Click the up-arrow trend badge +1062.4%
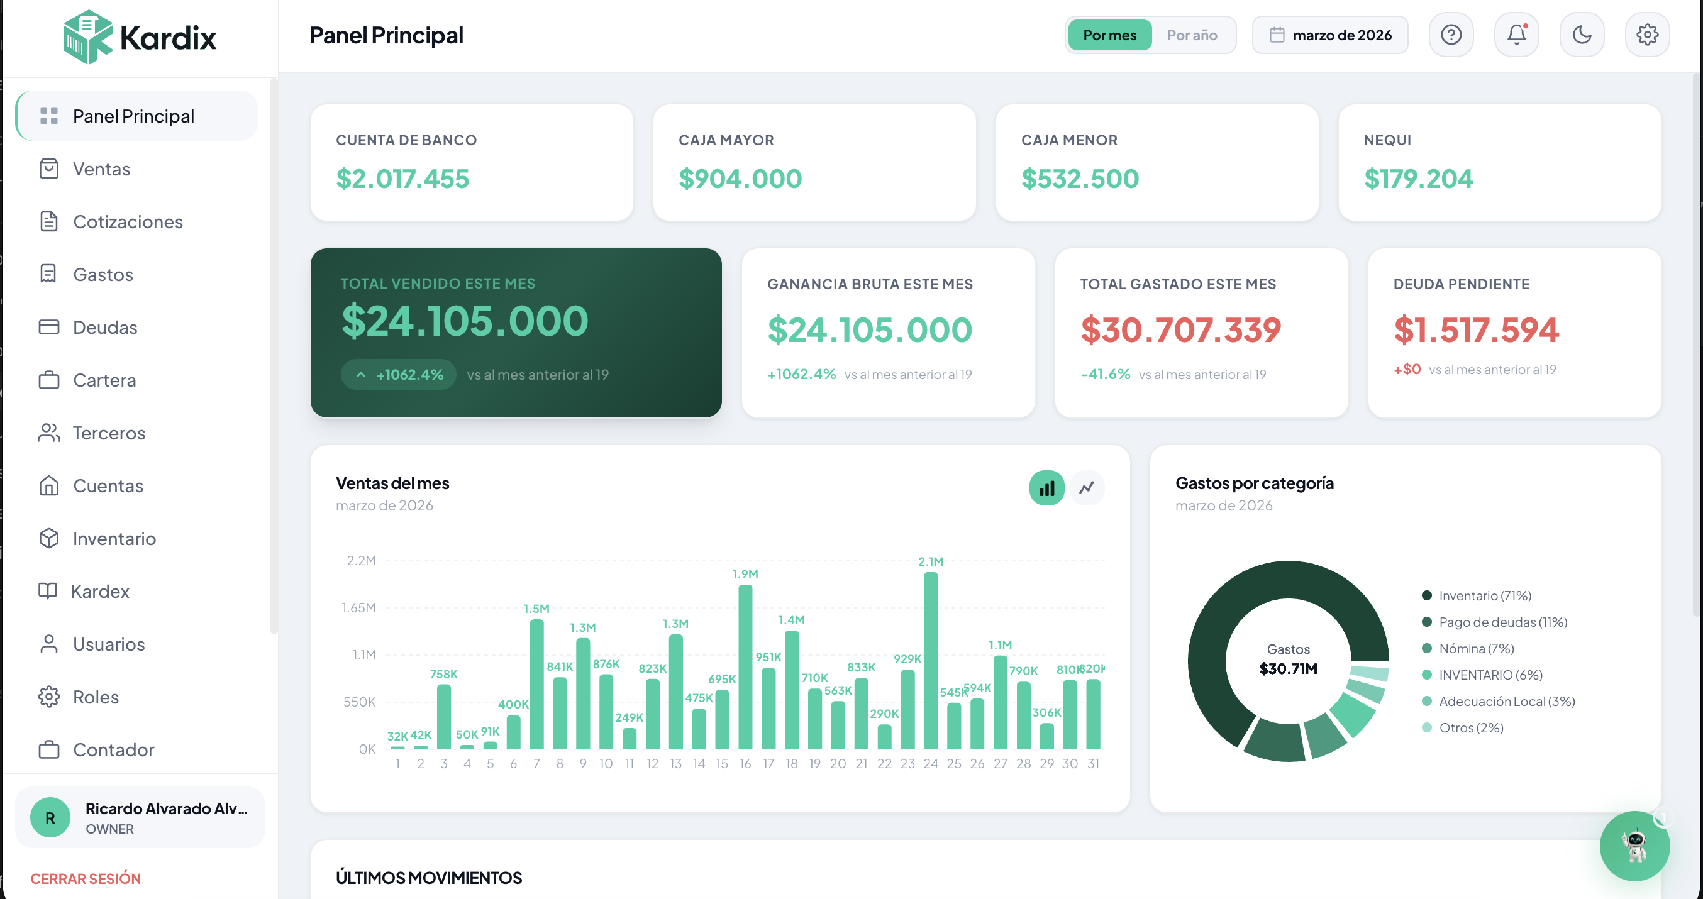The height and width of the screenshot is (899, 1703). (x=399, y=374)
